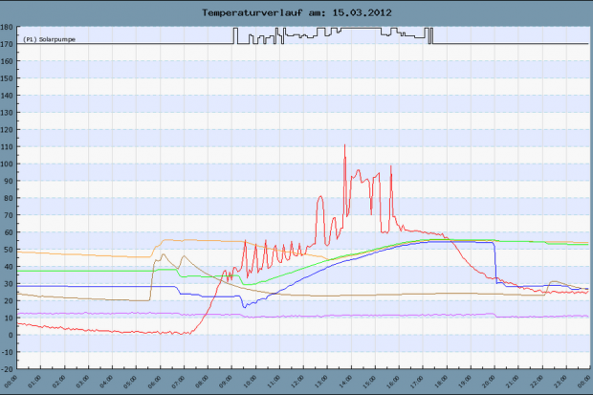Click the y-axis label 120

coord(7,130)
